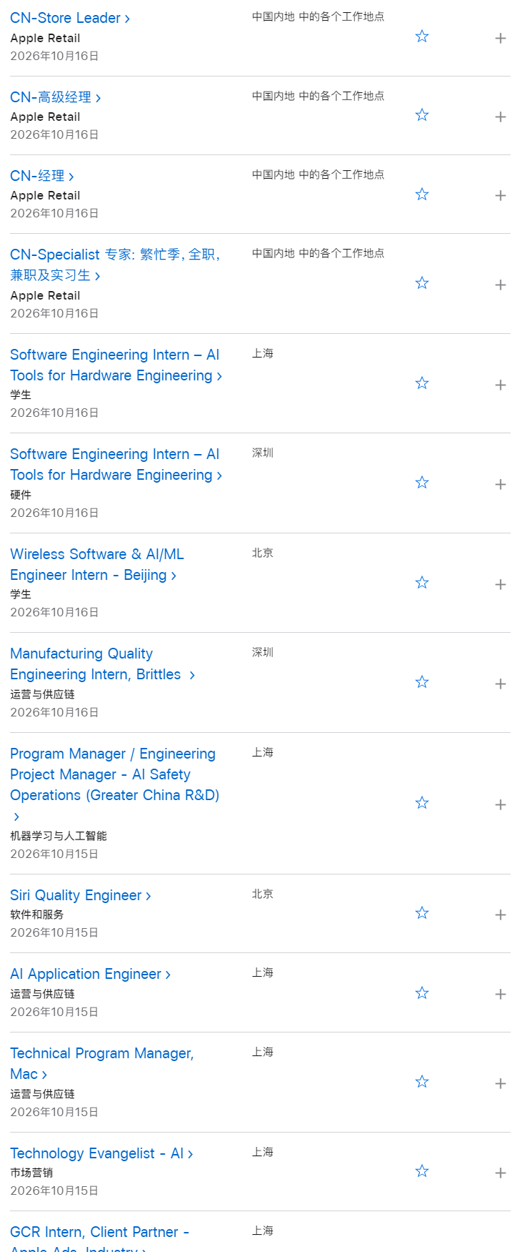
Task: Favorite the AI Application Engineer job
Action: tap(422, 993)
